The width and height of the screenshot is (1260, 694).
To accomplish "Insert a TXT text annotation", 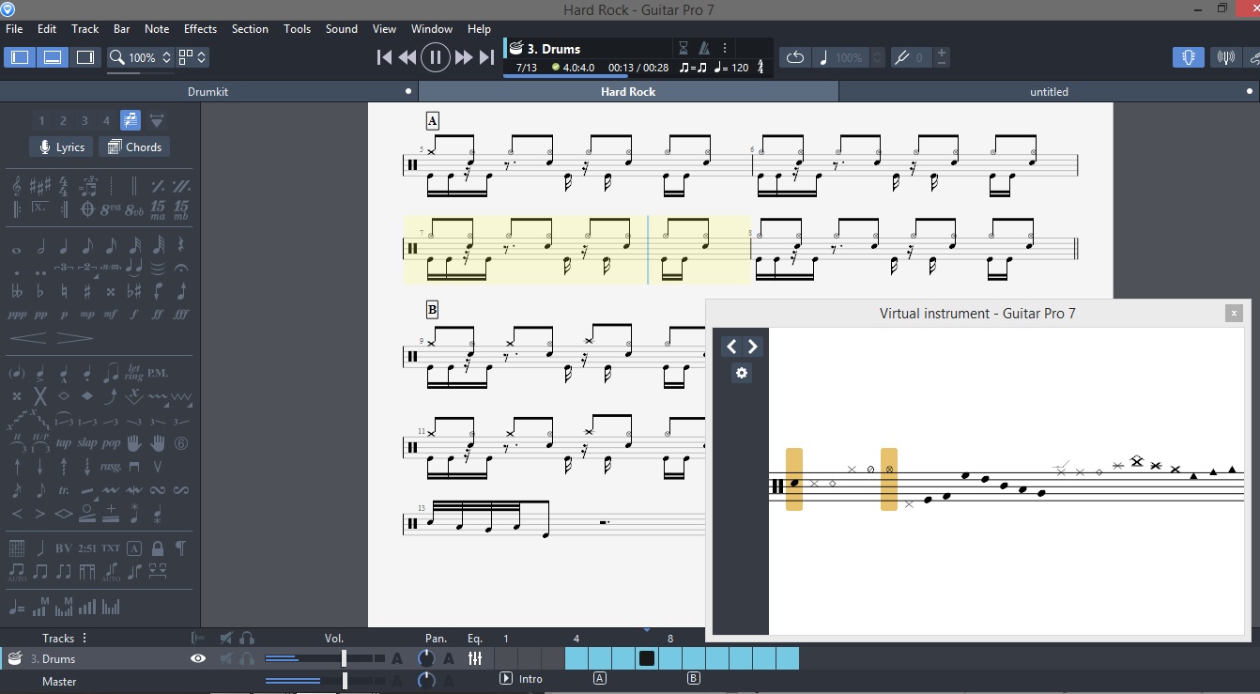I will (x=111, y=547).
